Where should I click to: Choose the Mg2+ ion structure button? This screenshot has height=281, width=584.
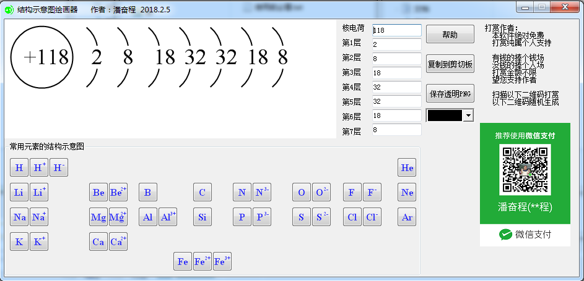(118, 217)
